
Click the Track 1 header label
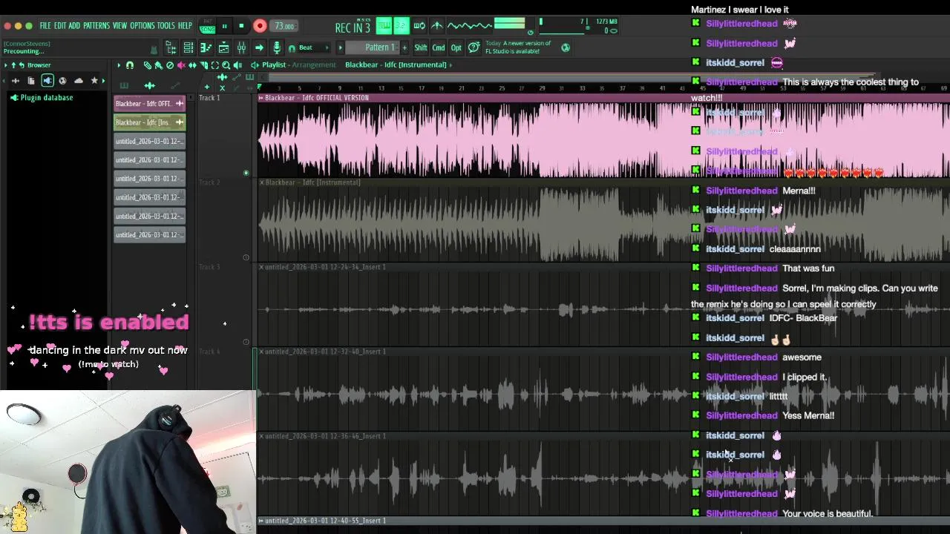(x=209, y=98)
